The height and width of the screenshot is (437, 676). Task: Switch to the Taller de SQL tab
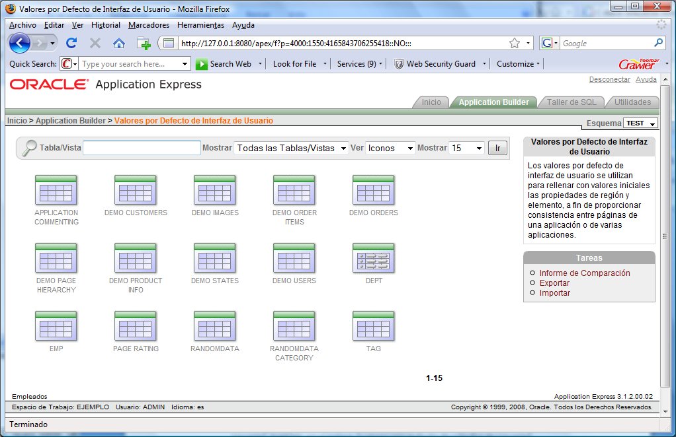point(571,102)
